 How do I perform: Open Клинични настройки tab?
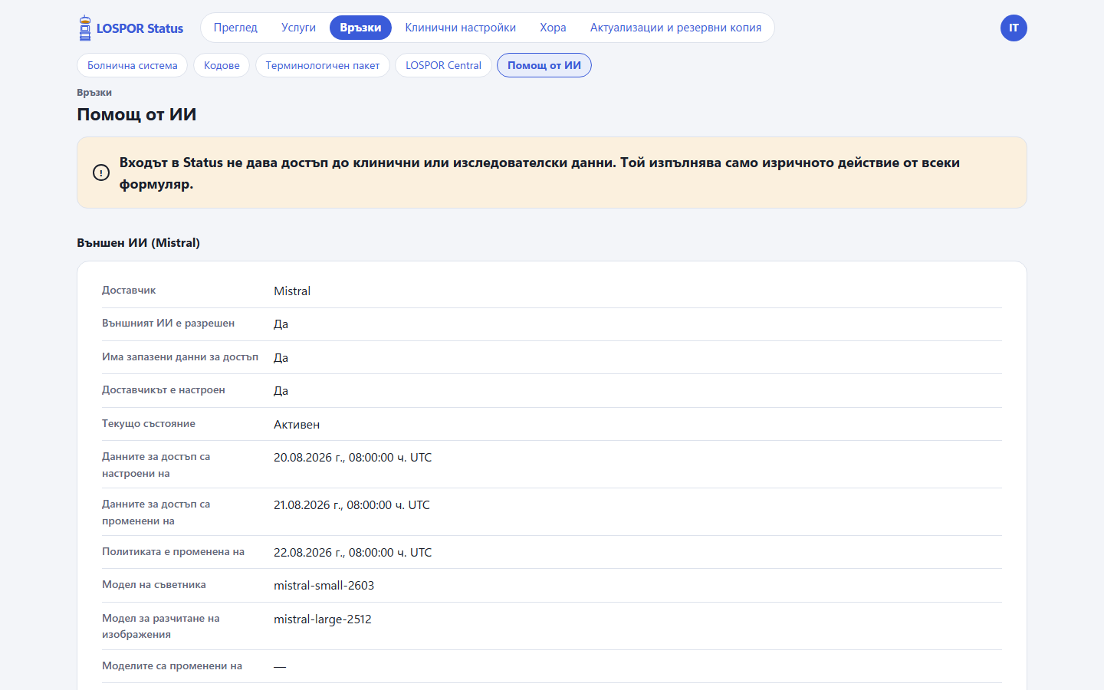coord(460,28)
